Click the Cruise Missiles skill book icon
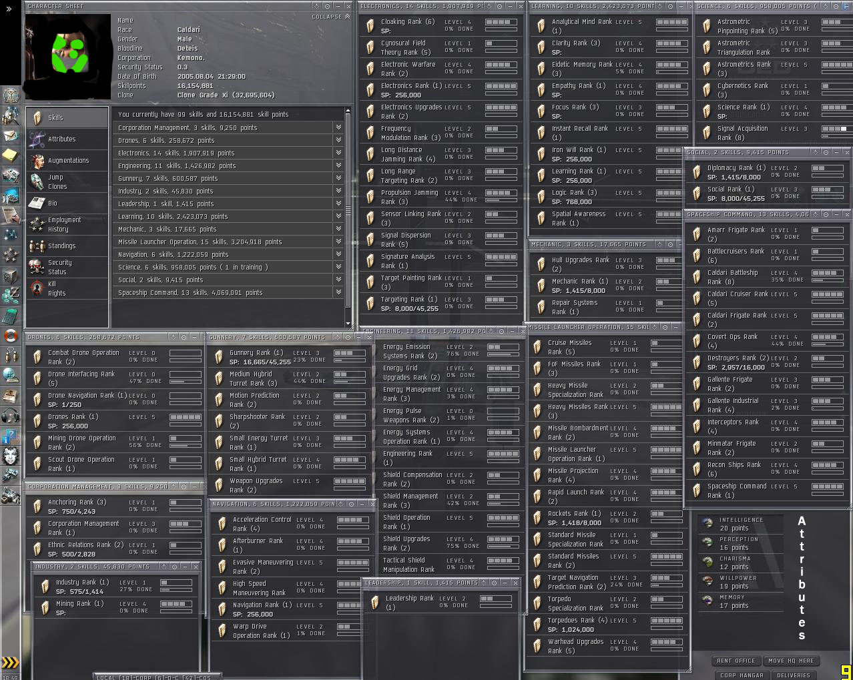The image size is (853, 680). tap(537, 347)
